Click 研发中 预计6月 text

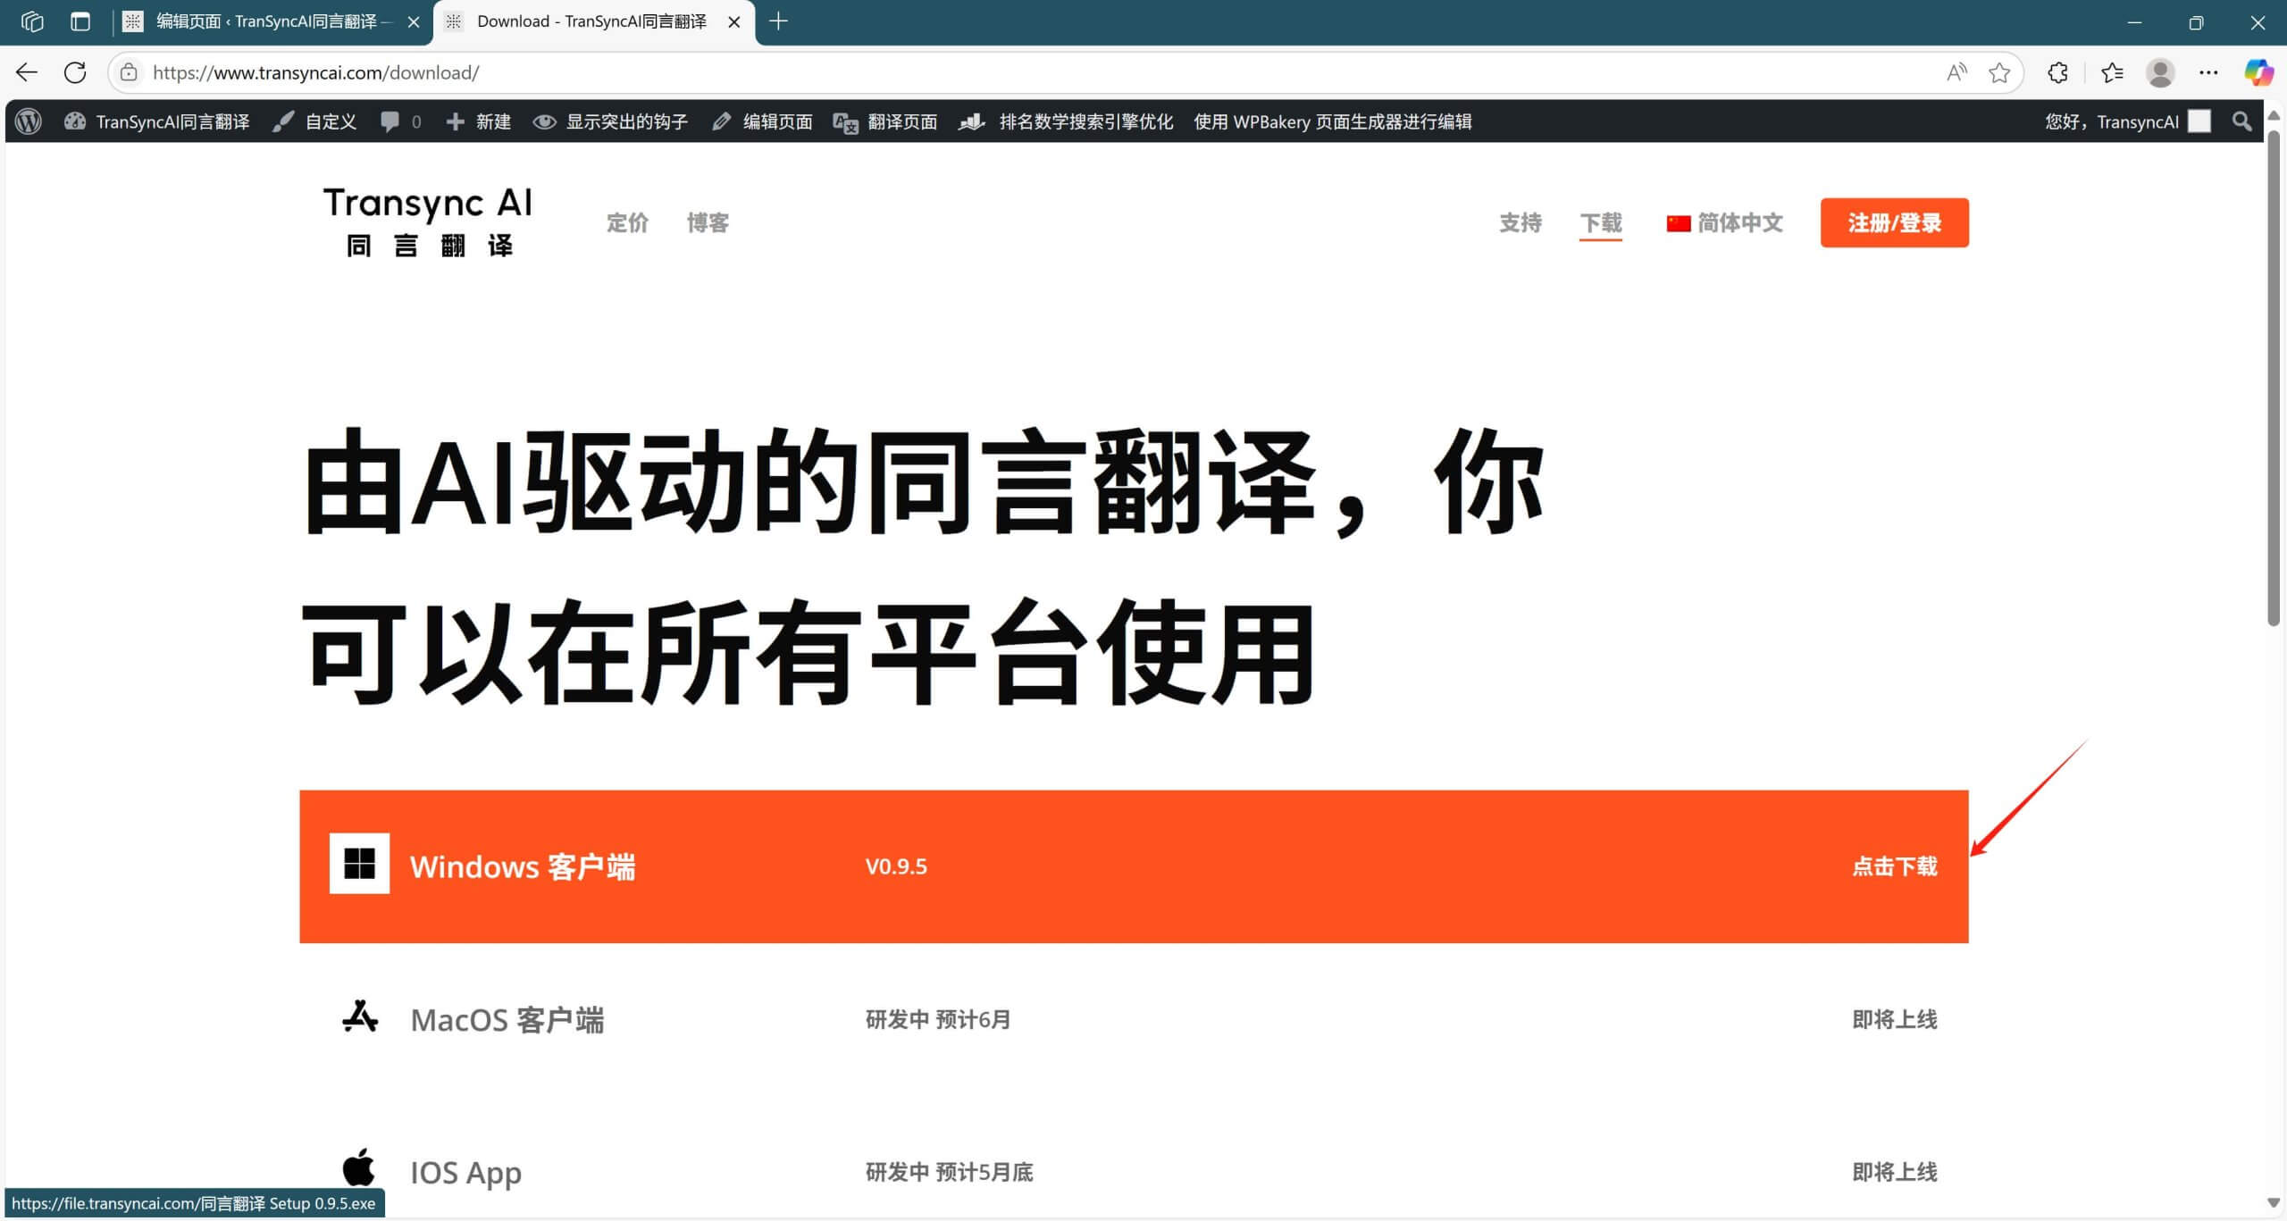click(938, 1019)
